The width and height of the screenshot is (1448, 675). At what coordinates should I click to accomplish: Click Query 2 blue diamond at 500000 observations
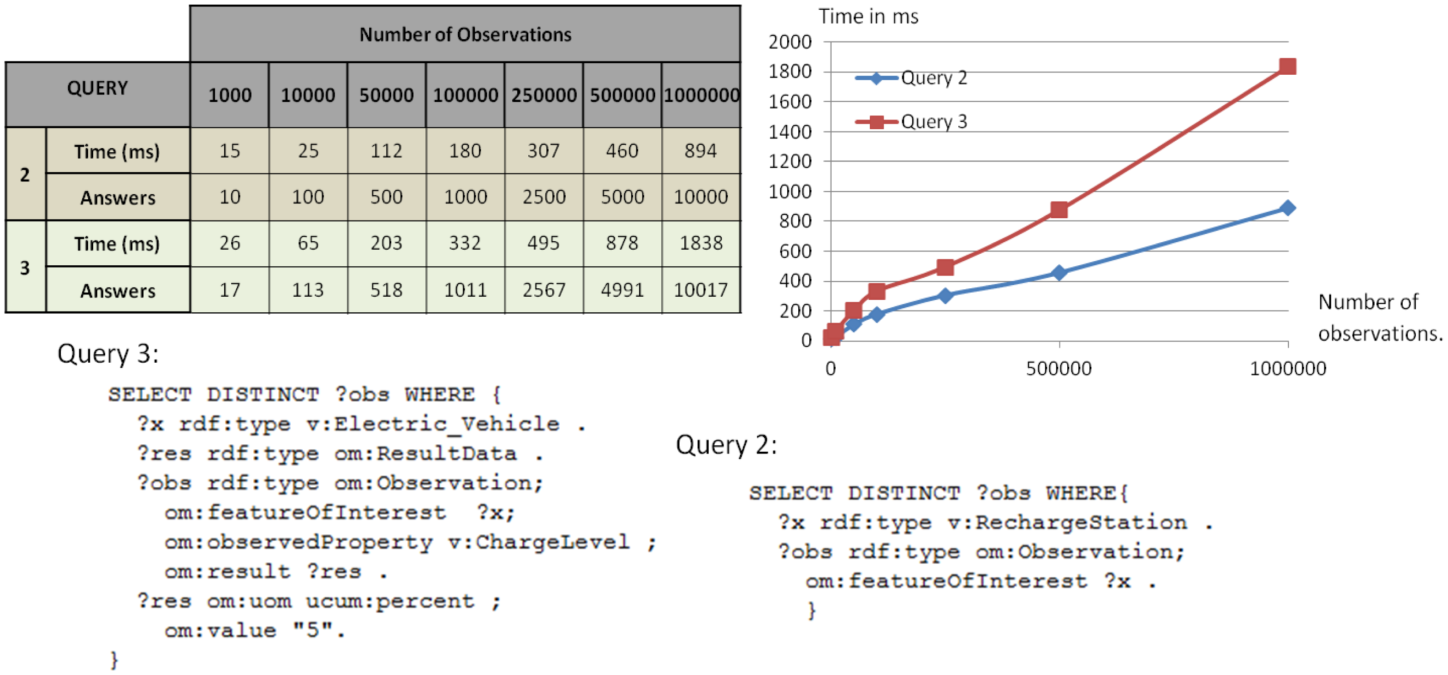pos(1059,273)
